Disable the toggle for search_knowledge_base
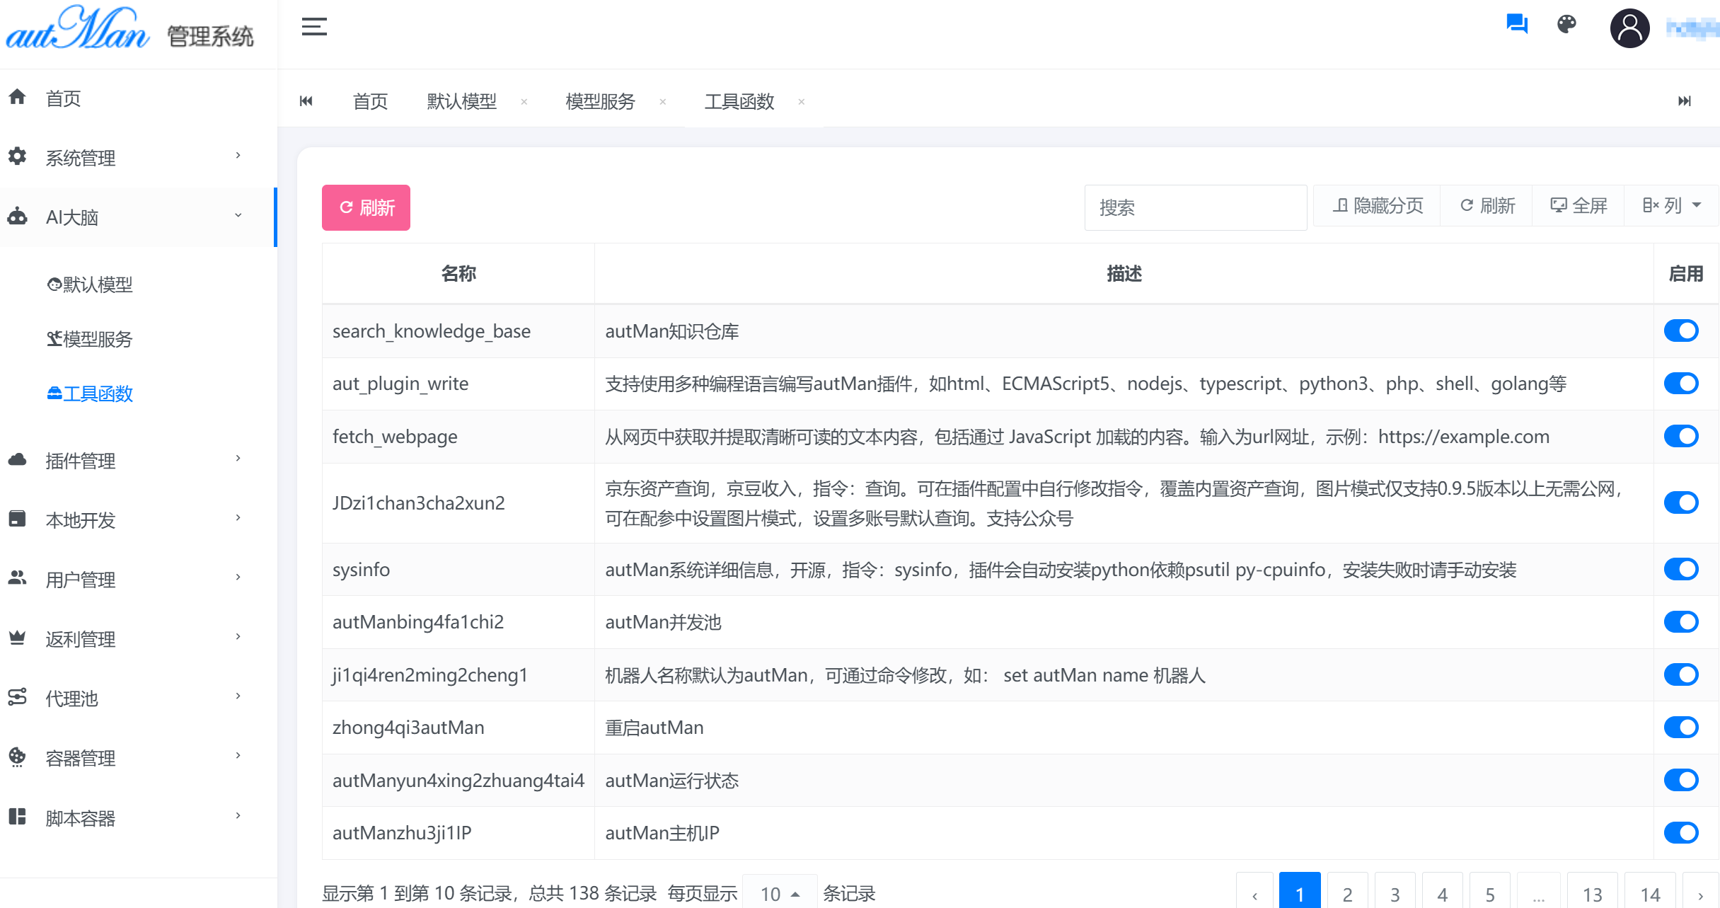 [x=1682, y=331]
